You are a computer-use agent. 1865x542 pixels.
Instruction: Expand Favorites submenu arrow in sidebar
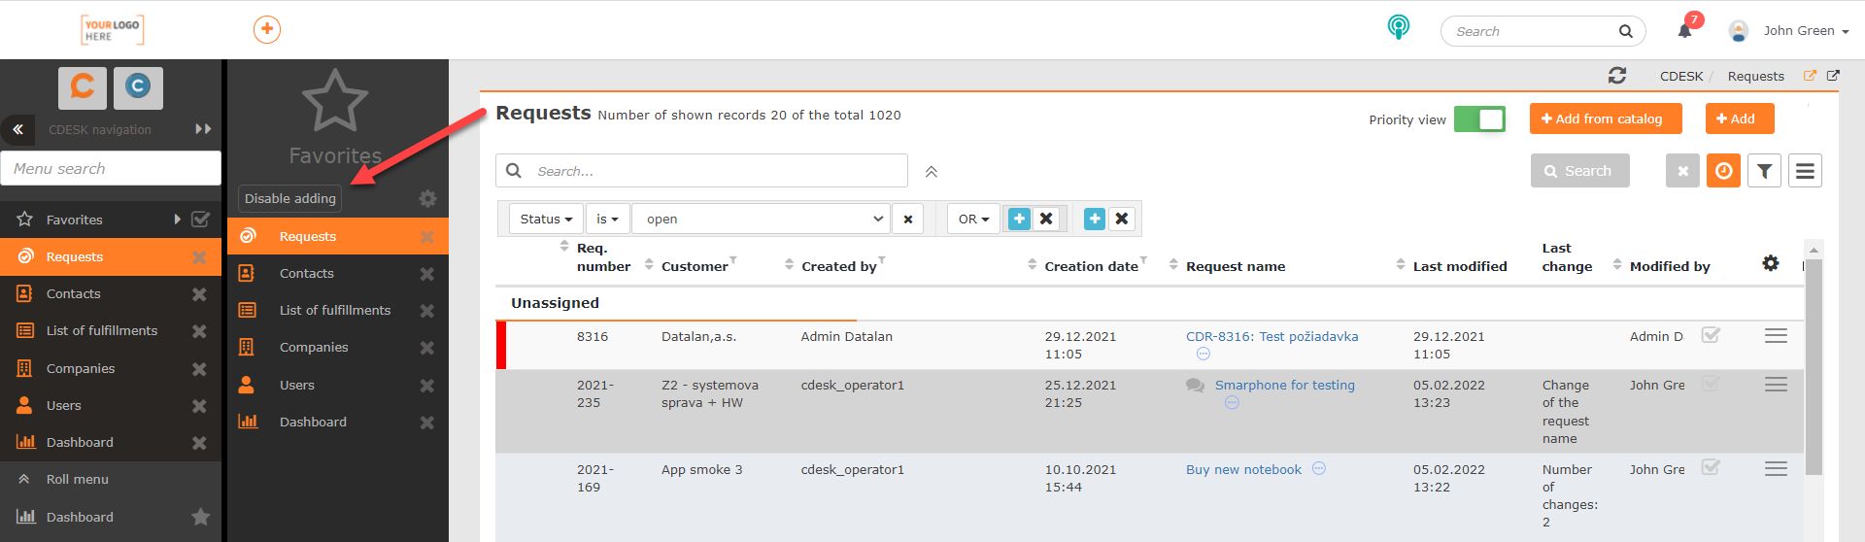pos(177,220)
